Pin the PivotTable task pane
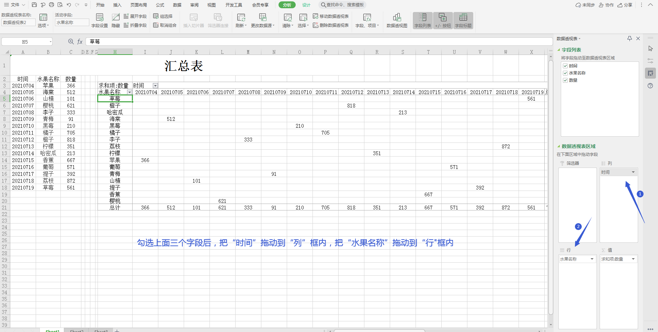This screenshot has width=658, height=332. click(629, 38)
